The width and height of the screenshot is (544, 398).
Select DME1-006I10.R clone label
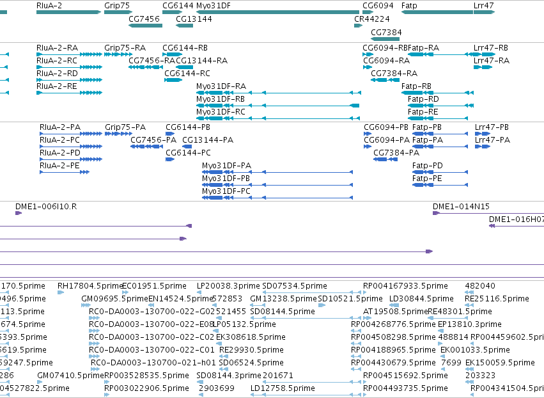(x=46, y=207)
